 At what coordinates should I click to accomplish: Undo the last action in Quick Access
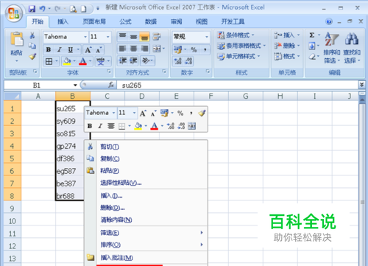43,9
